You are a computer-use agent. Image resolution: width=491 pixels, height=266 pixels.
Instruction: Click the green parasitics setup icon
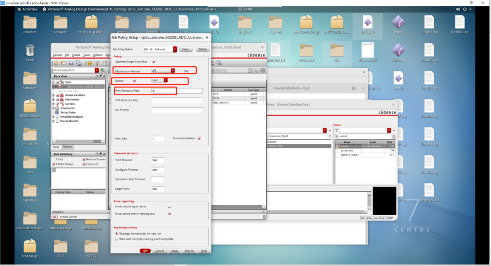point(102,70)
